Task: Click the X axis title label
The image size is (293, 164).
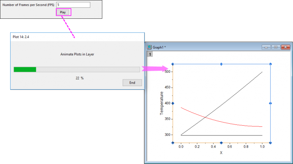Action: pyautogui.click(x=221, y=153)
